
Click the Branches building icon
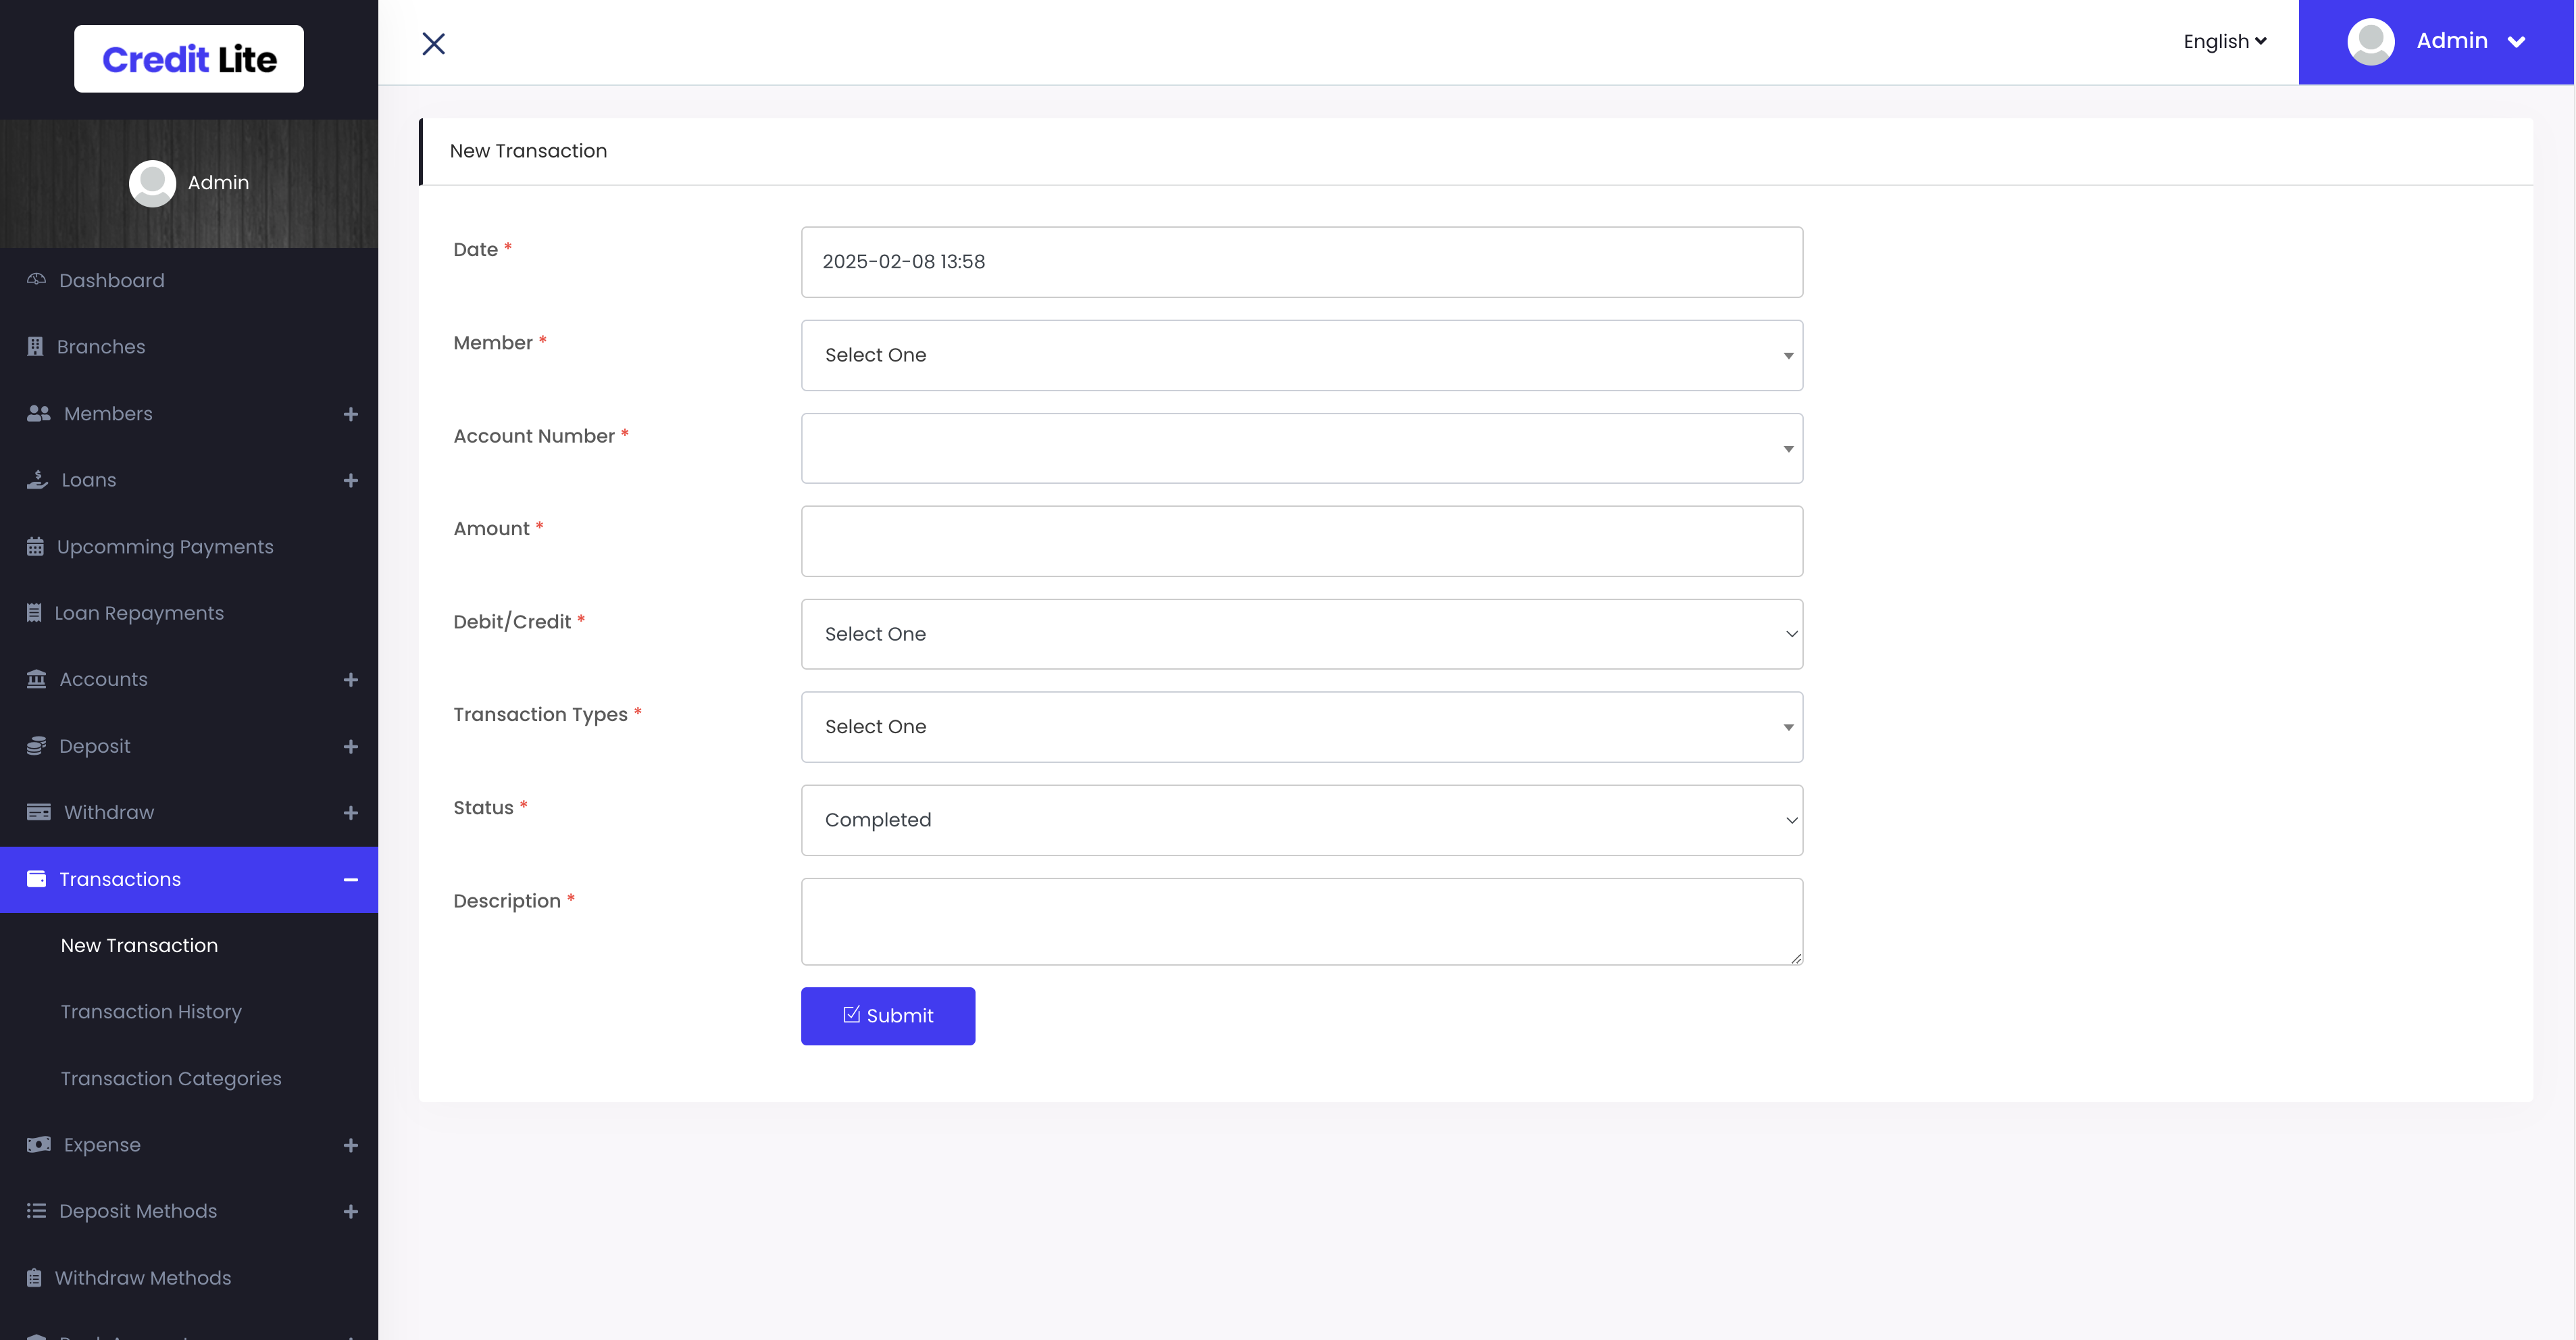(x=35, y=346)
